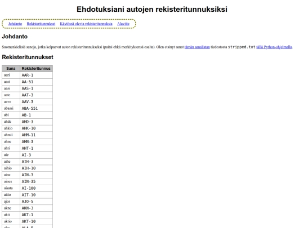Viewport: 304px width, 228px height.
Task: Open 'Käytössä olevia rekisteritunnuksia' link
Action: [86, 24]
